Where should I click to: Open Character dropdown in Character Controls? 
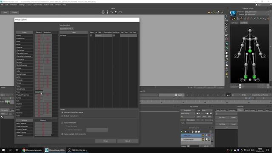(257, 12)
